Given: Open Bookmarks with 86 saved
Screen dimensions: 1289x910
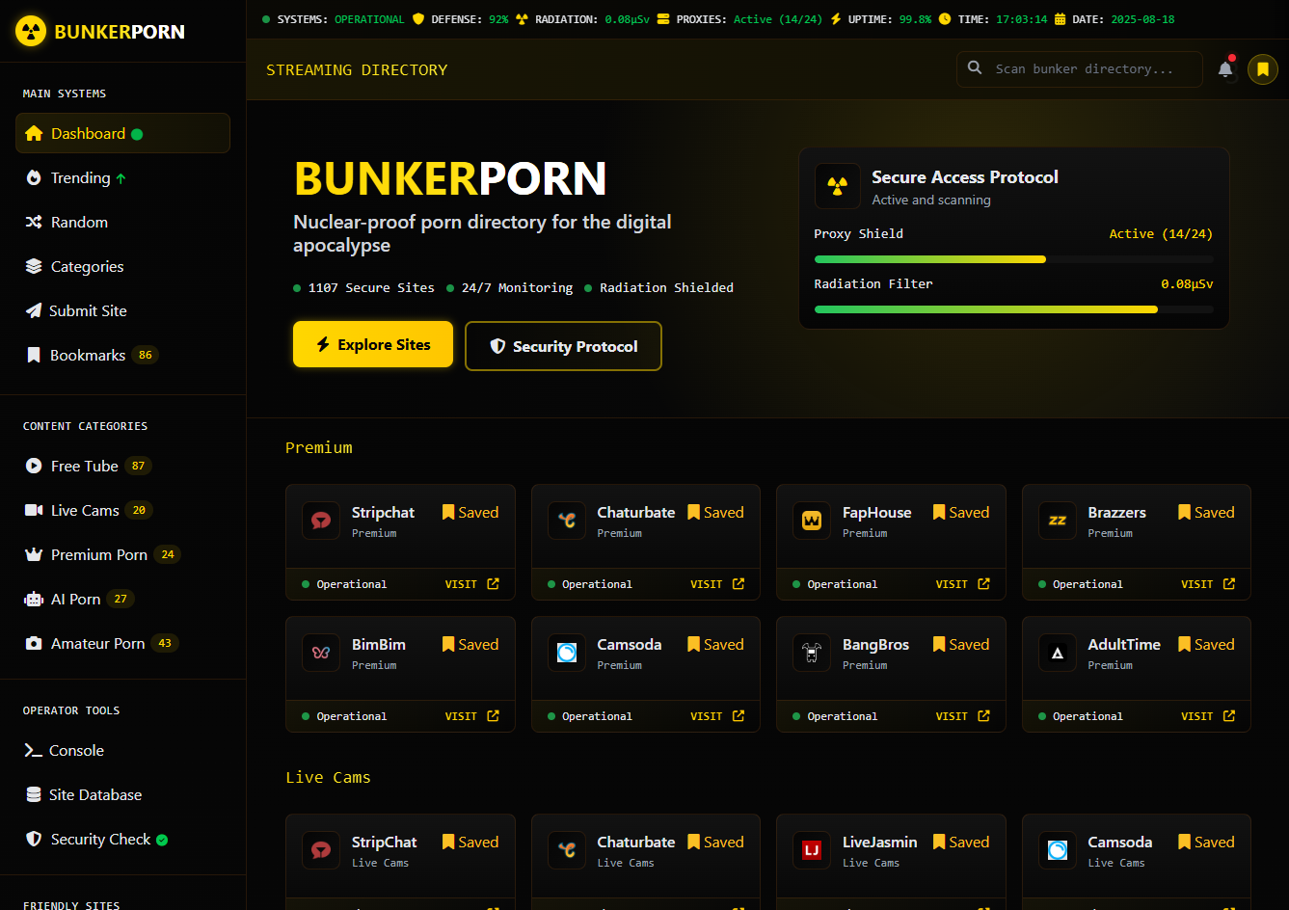Looking at the screenshot, I should (x=122, y=355).
